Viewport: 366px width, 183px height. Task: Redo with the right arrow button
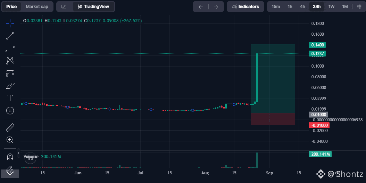(216, 7)
